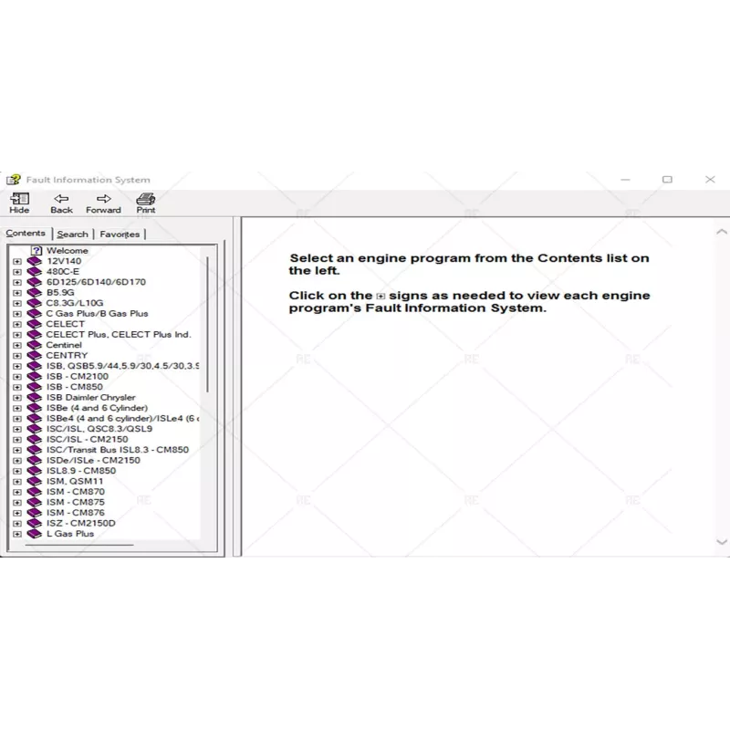
Task: Expand the ISM, QSM11 entry
Action: (x=16, y=481)
